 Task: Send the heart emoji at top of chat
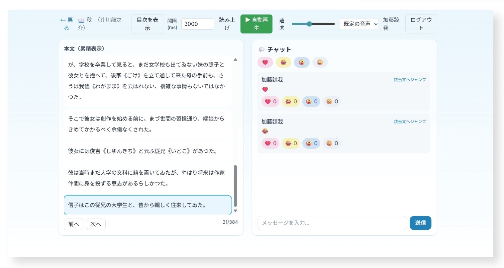click(x=265, y=62)
